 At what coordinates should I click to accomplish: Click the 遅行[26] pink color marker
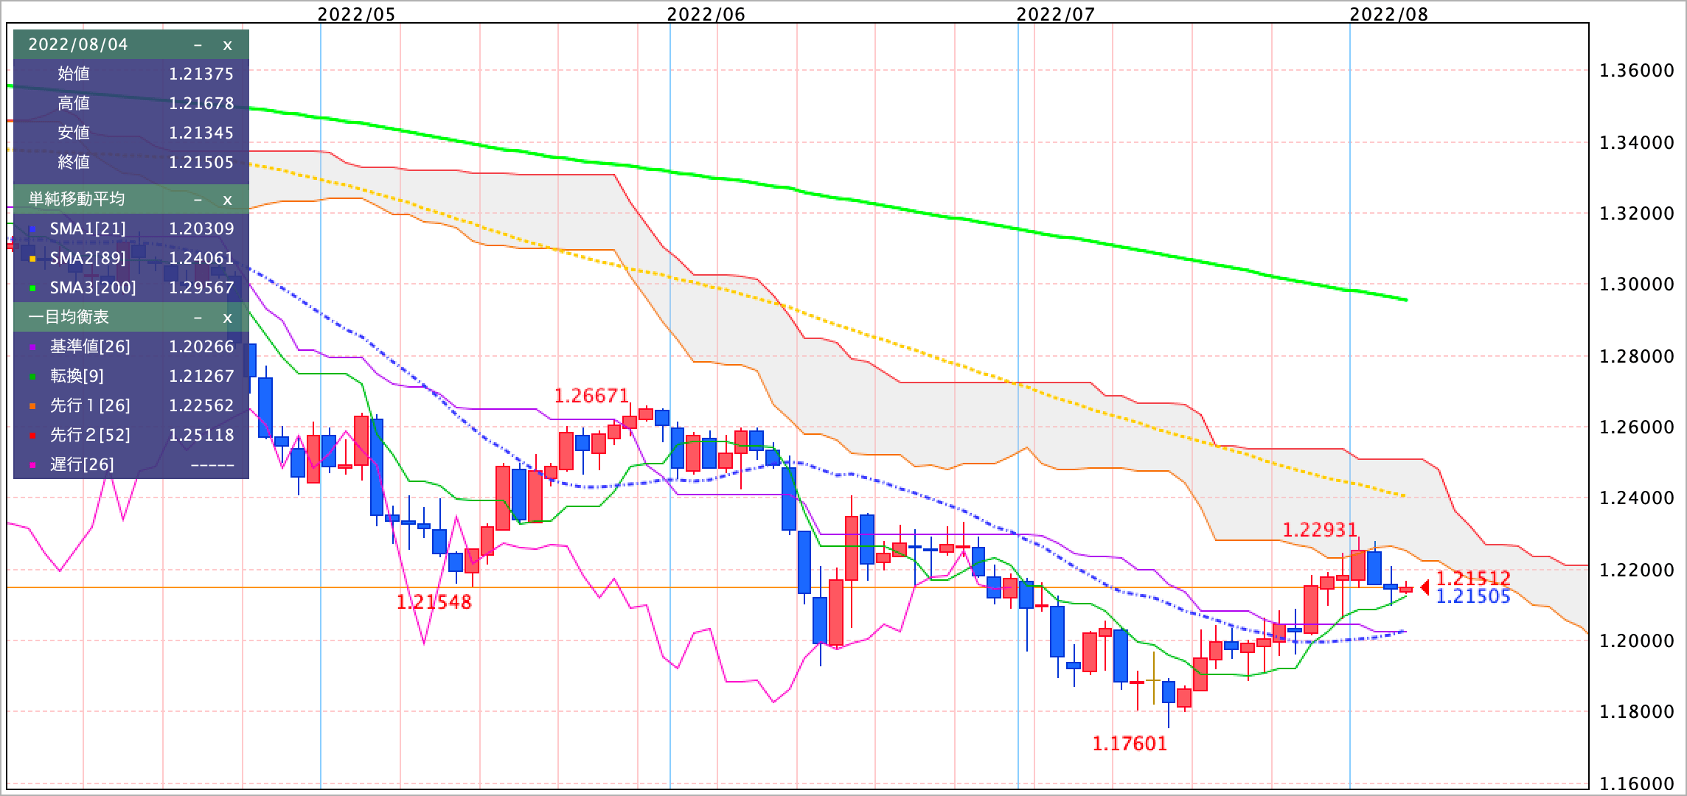[x=32, y=465]
